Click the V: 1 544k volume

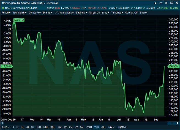point(136,8)
